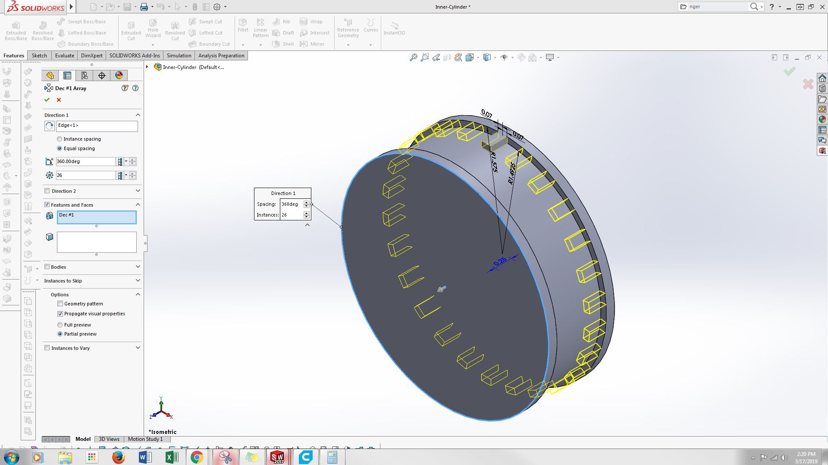Open the SolidWorks Resources home icon

822,78
